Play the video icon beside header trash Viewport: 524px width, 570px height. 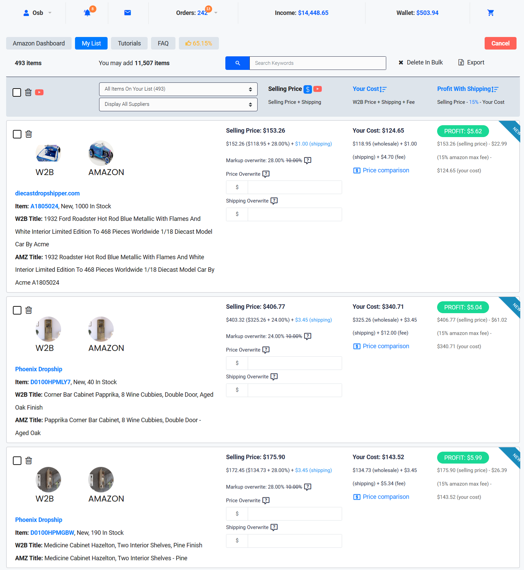(39, 92)
